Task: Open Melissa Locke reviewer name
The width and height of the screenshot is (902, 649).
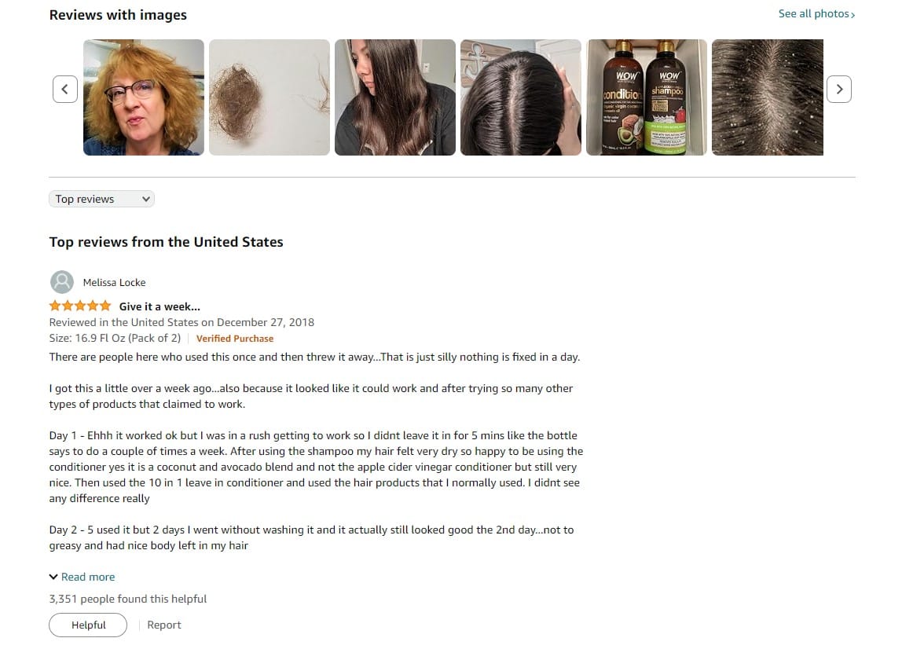Action: pyautogui.click(x=114, y=283)
